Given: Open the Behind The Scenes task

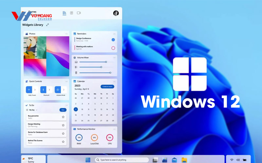Looking at the screenshot, I should click(x=46, y=142).
